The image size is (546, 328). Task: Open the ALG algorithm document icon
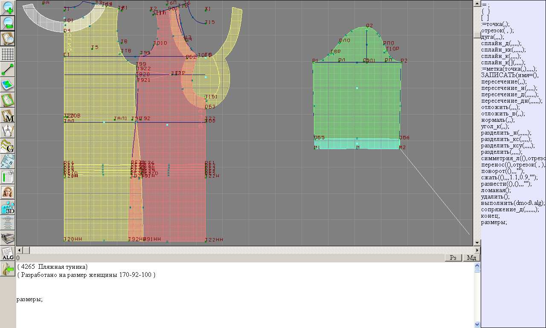coord(8,253)
